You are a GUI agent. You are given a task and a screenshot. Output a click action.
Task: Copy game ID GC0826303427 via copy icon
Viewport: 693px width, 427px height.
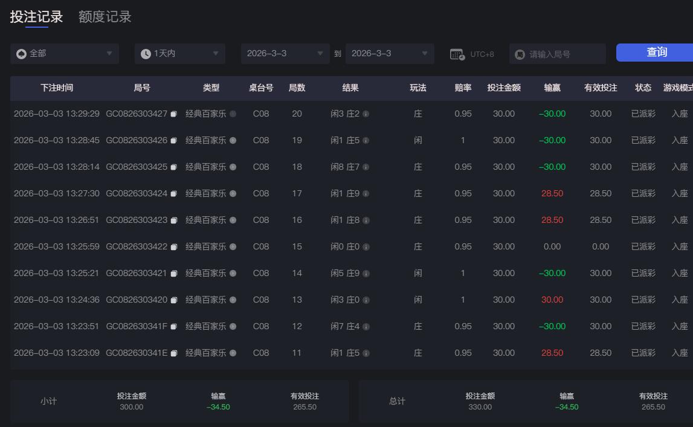click(x=173, y=114)
